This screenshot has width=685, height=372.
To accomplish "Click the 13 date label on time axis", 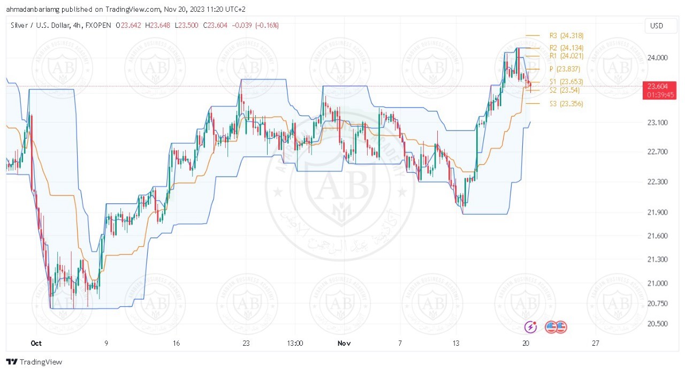I will tap(456, 343).
